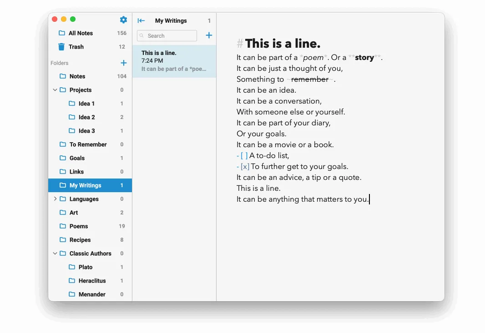
Task: Select the Plato folder
Action: click(x=85, y=267)
